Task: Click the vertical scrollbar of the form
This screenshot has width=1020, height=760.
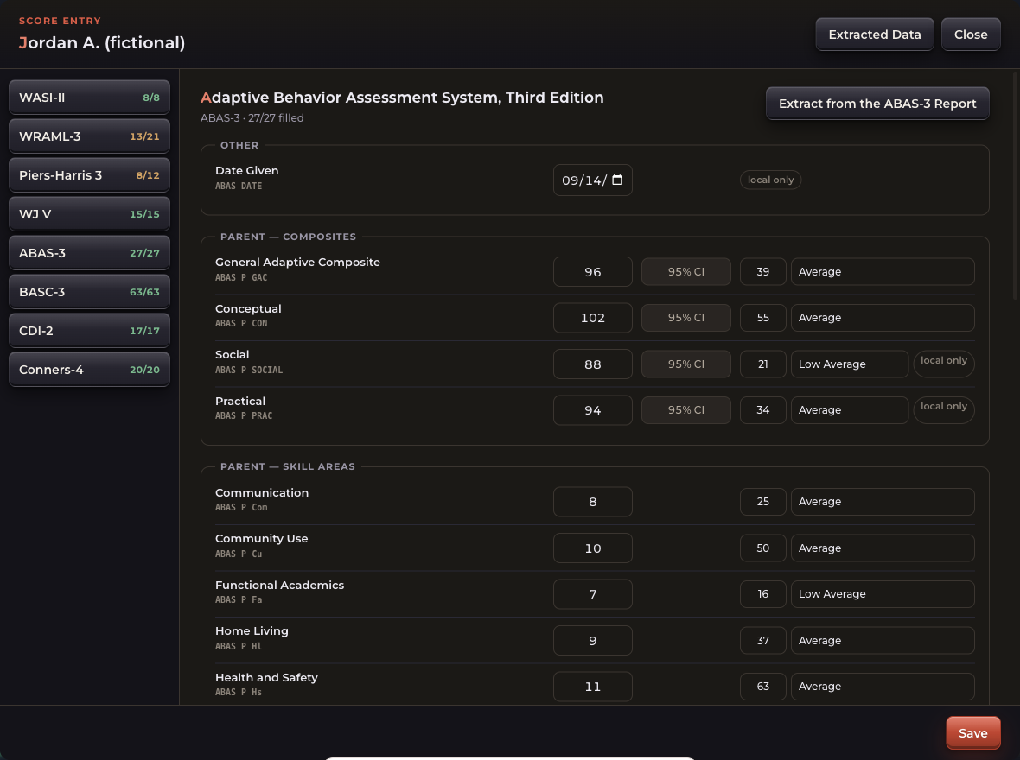Action: [1015, 186]
